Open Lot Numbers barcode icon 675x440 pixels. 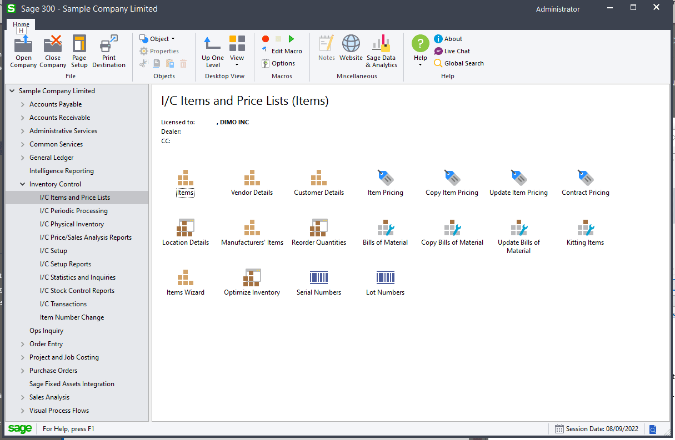(x=386, y=278)
